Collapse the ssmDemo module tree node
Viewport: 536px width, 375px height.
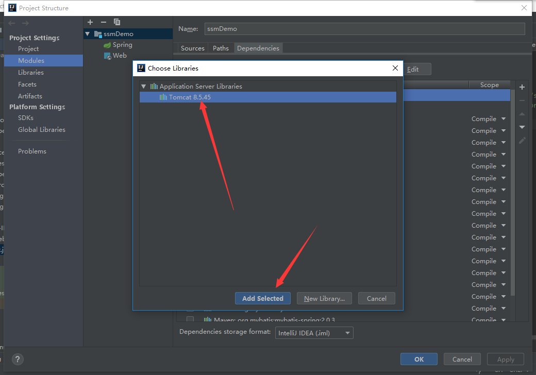click(x=88, y=34)
